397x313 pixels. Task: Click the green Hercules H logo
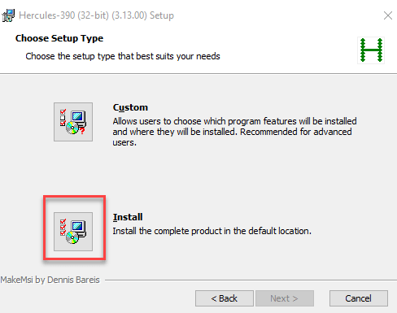(x=371, y=50)
